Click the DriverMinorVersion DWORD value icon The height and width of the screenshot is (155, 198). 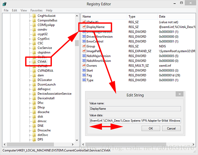click(x=84, y=36)
